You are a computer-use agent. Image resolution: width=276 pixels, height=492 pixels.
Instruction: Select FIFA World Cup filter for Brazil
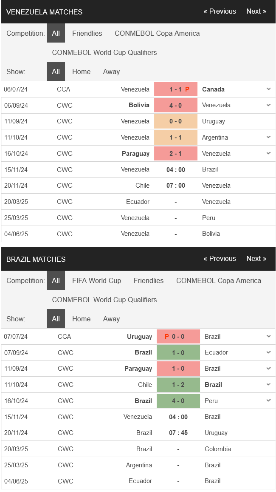[97, 280]
